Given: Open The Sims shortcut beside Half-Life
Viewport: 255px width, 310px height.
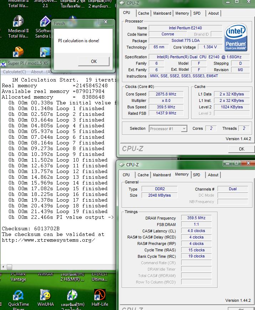Looking at the screenshot, I should pyautogui.click(x=72, y=299).
